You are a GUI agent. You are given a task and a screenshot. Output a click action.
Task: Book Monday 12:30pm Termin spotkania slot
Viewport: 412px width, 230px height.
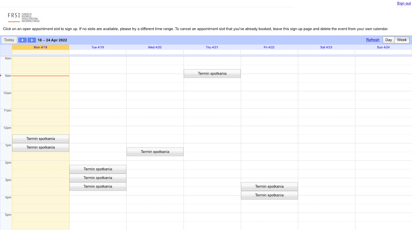pos(41,139)
